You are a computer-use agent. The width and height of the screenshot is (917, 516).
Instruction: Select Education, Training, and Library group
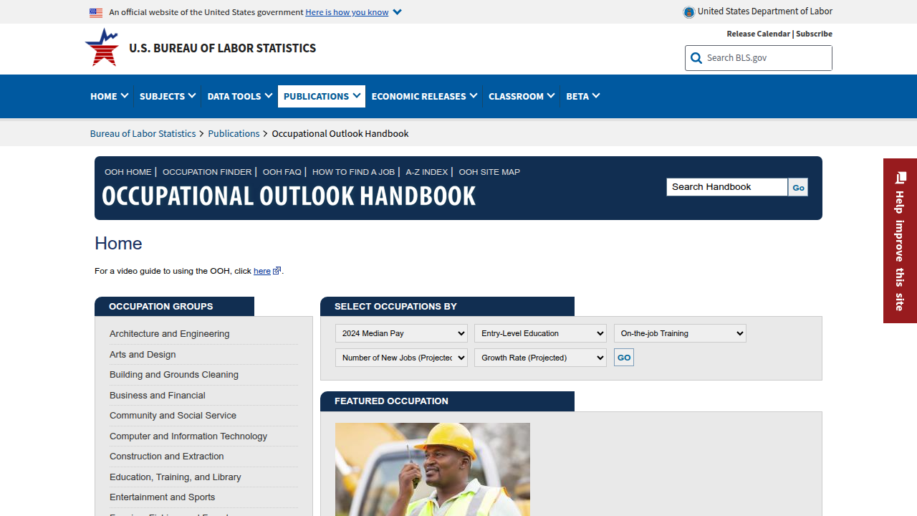click(176, 477)
